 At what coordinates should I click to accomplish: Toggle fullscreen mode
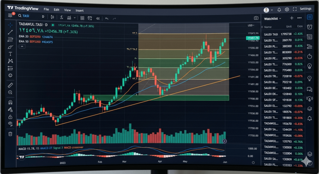295,9
